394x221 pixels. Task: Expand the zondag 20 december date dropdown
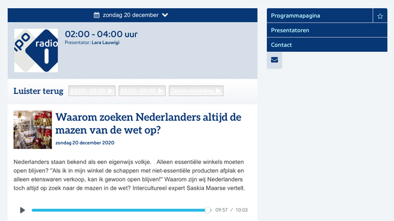coord(130,15)
